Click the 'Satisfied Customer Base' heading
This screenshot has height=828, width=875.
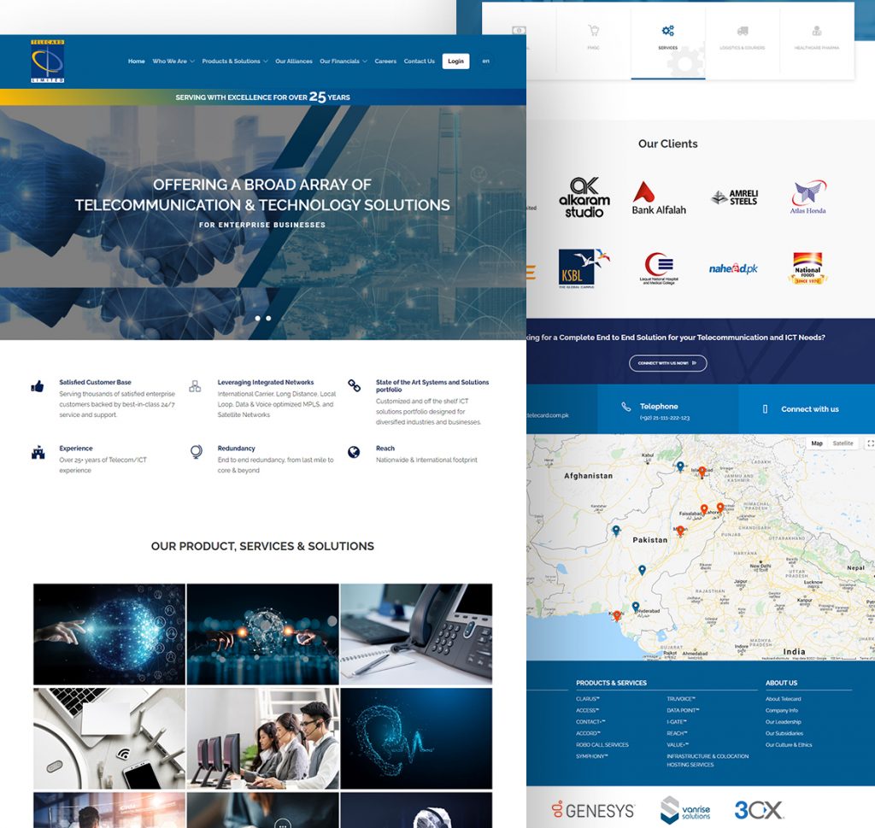[x=96, y=382]
